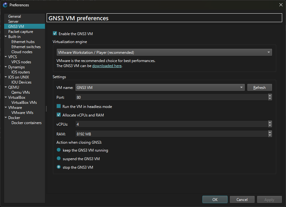The image size is (286, 207).
Task: Collapse the VirtualBox tree section
Action: (x=6, y=97)
